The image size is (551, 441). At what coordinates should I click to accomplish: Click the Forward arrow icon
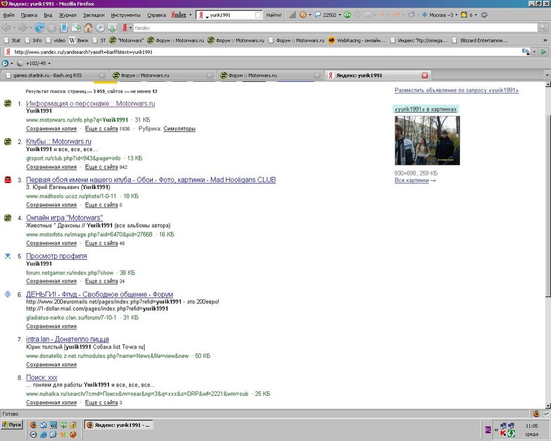[x=22, y=27]
